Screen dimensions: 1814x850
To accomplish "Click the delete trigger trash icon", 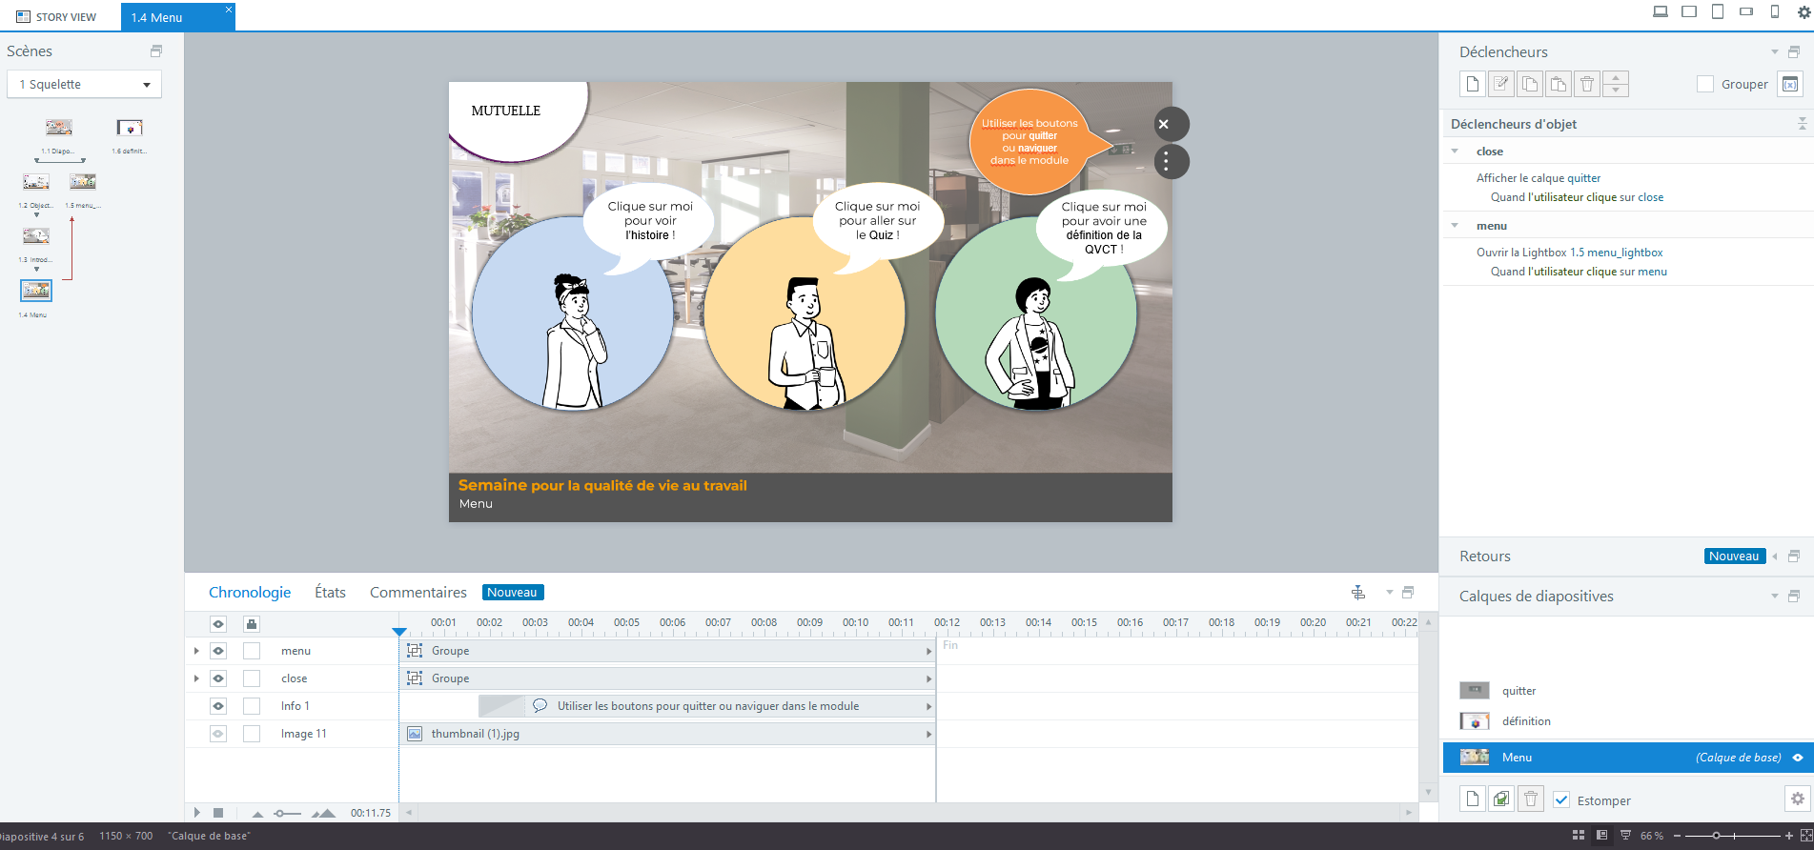I will click(x=1587, y=84).
